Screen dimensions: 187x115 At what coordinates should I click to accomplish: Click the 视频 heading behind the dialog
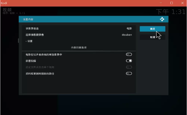pos(7,10)
